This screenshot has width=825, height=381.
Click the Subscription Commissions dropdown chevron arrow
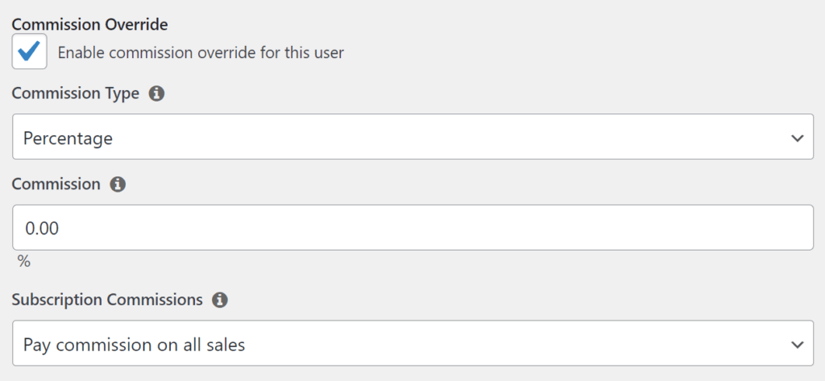pos(797,344)
